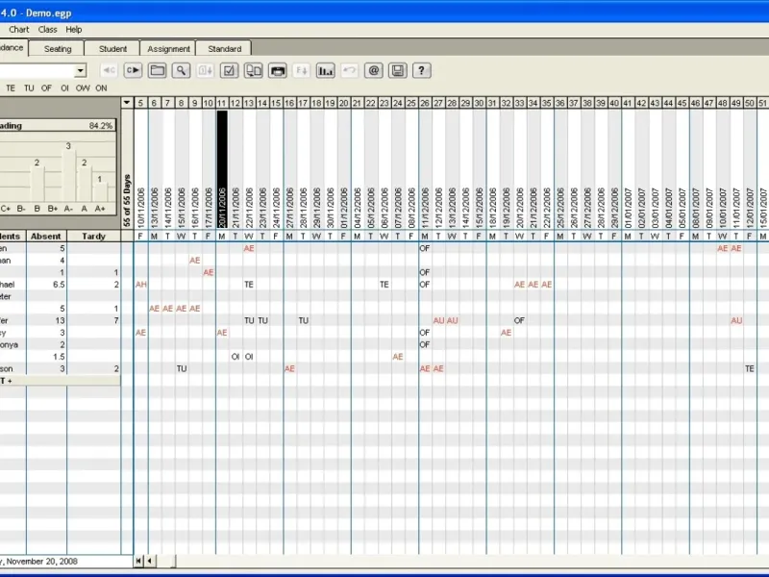Select the ON attendance code button

(101, 88)
